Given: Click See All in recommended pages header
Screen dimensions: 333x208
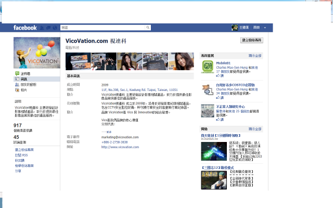Looking at the screenshot, I should pos(255,56).
